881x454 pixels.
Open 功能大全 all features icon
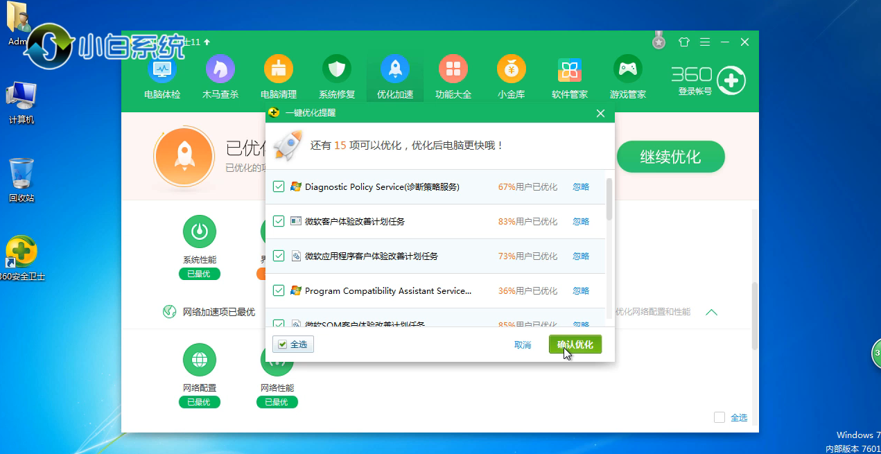tap(453, 69)
